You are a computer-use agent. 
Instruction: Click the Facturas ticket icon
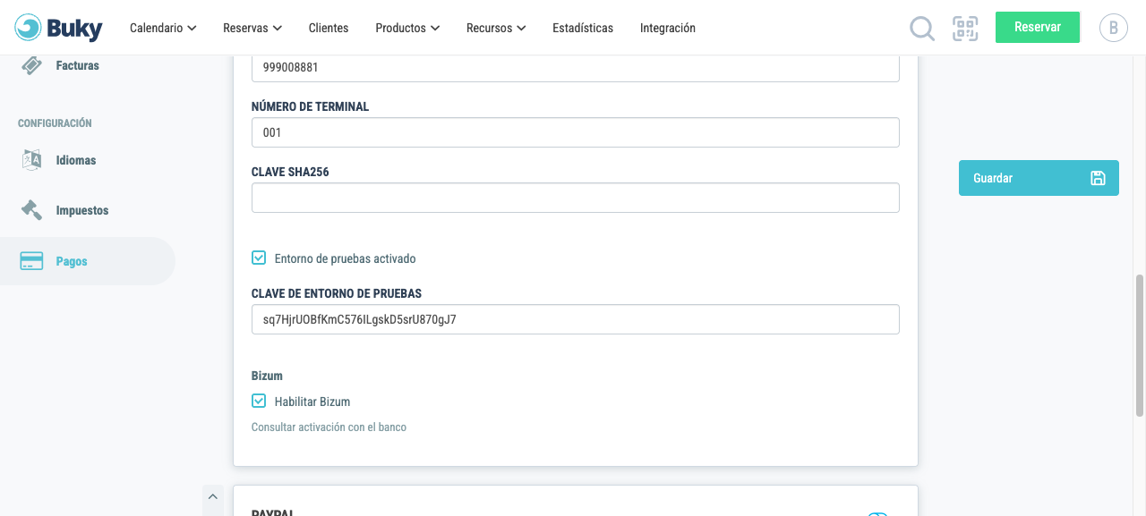click(32, 65)
